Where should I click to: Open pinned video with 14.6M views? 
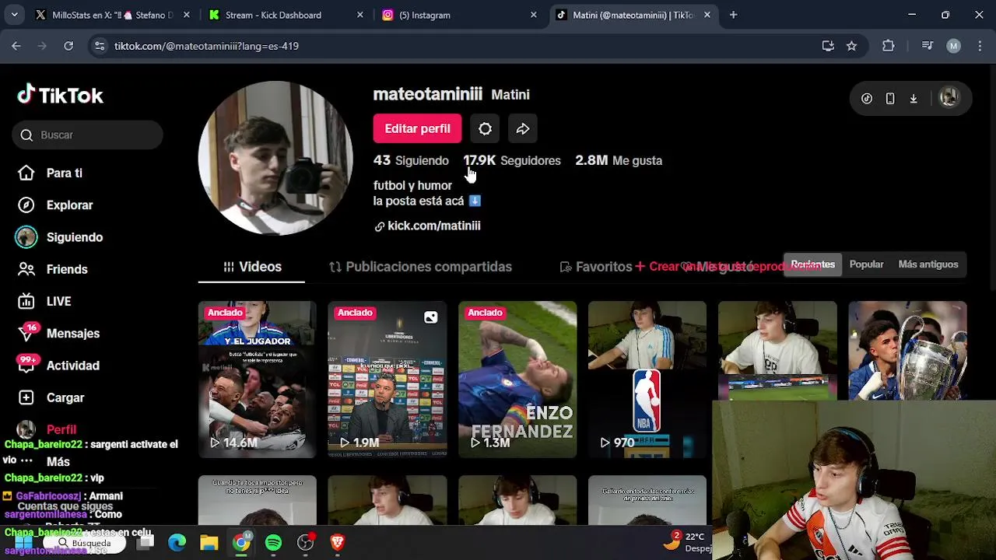tap(258, 380)
